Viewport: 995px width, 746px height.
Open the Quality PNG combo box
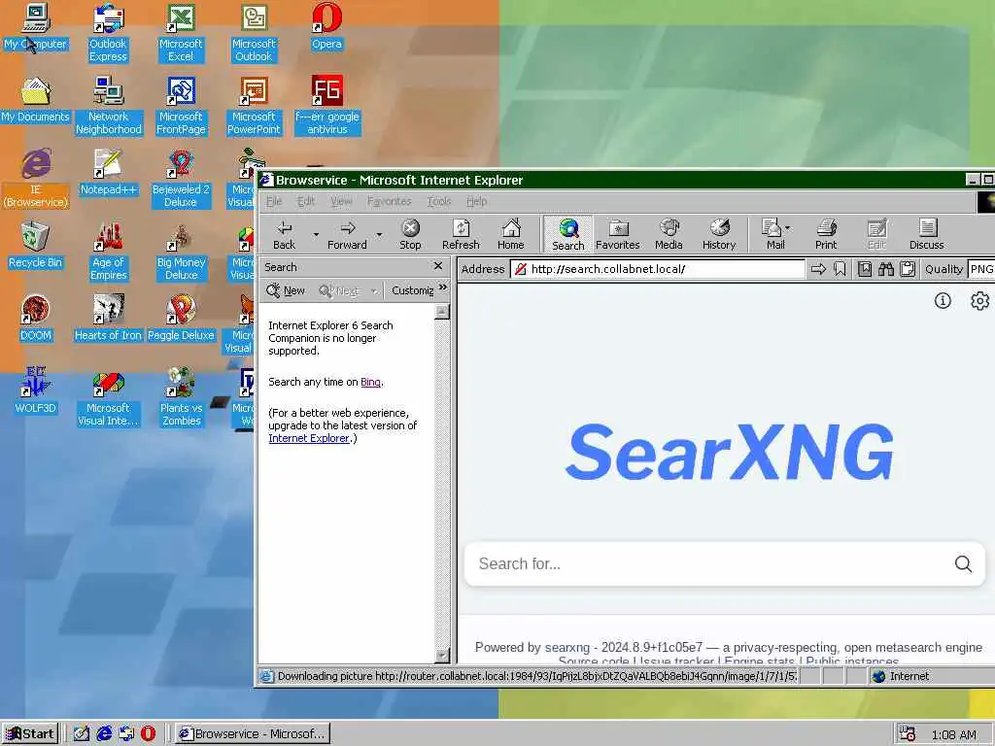pos(981,269)
